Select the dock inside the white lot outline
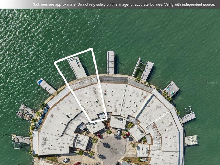 point(77,67)
